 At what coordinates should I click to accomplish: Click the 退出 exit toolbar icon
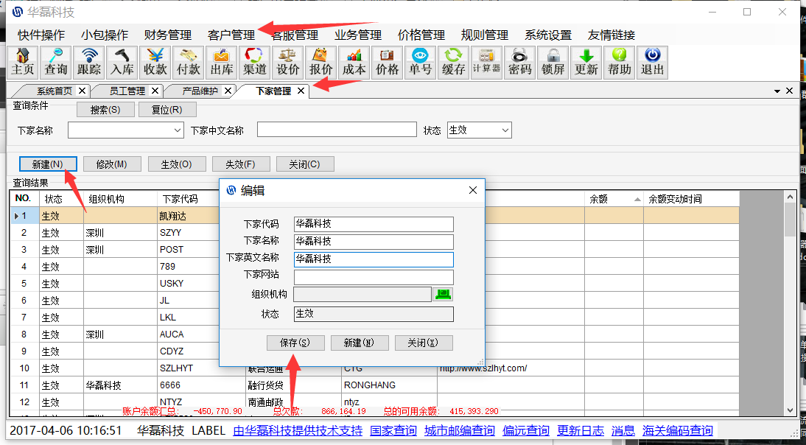click(652, 62)
